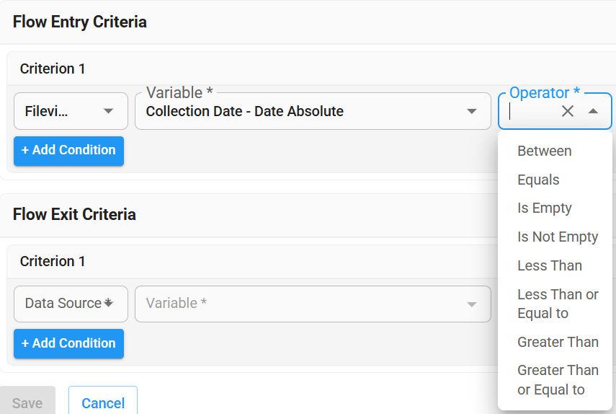Image resolution: width=616 pixels, height=414 pixels.
Task: Choose the Greater Than operator
Action: point(558,342)
